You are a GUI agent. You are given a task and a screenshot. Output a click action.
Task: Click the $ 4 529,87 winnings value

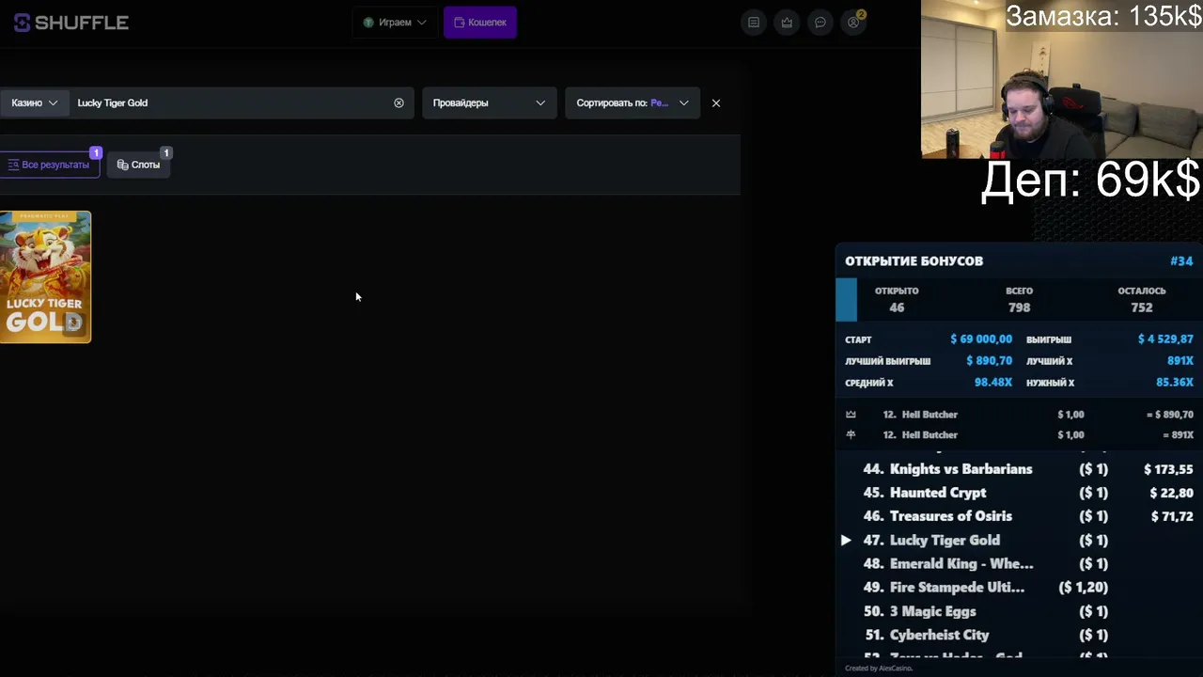(x=1165, y=339)
